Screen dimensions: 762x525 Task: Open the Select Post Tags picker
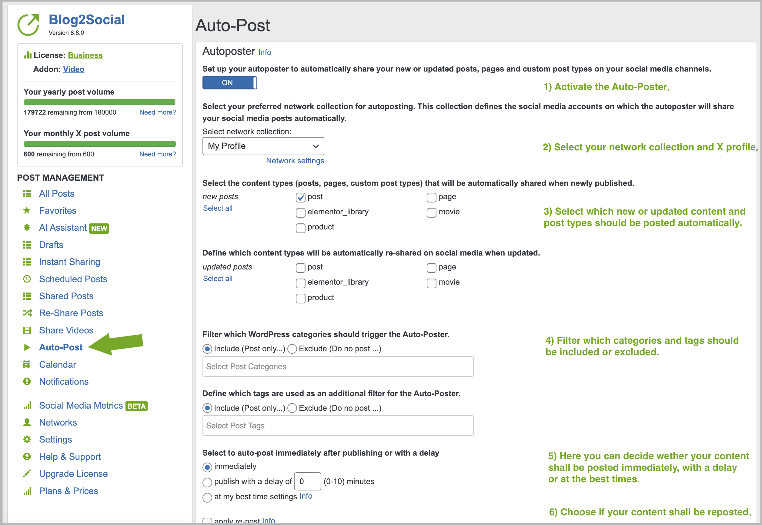[x=337, y=425]
